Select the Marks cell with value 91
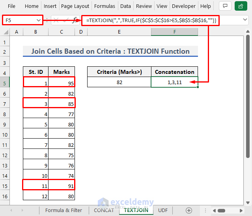Viewport: 252px width, 216px height. pos(62,185)
